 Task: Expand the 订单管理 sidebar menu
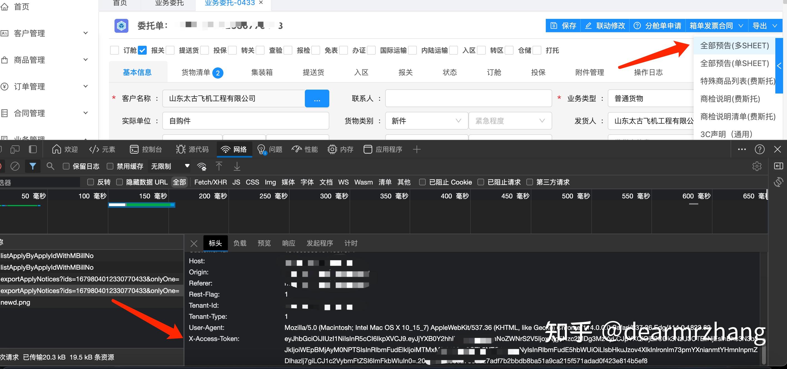pos(86,86)
